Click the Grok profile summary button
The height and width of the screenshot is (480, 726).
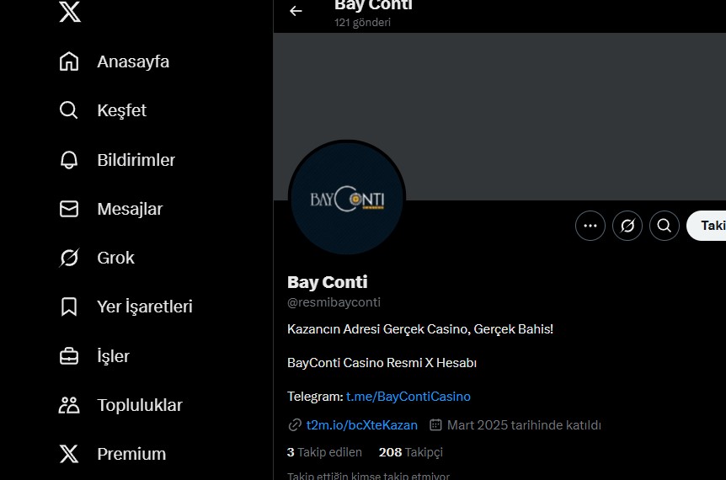(x=627, y=226)
